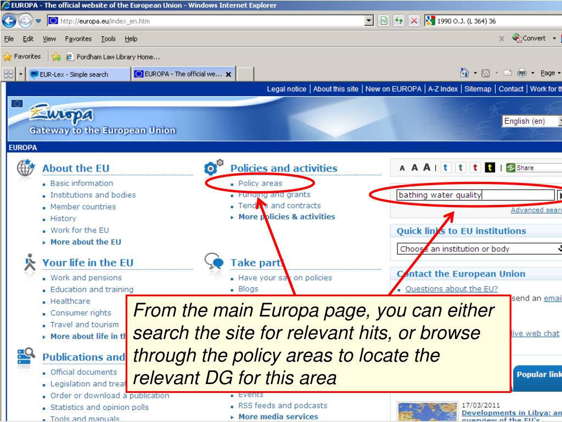Screen dimensions: 562x422
Task: Expand More policies & activities
Action: pyautogui.click(x=286, y=216)
